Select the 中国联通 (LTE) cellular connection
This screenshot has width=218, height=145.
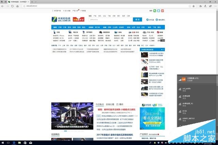[197, 79]
